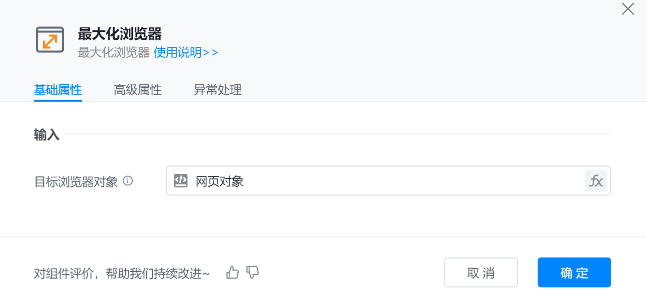Close the dialog with the X icon
This screenshot has height=303, width=646.
628,9
